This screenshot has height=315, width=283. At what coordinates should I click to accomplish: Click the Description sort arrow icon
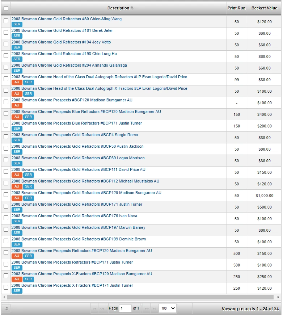132,8
